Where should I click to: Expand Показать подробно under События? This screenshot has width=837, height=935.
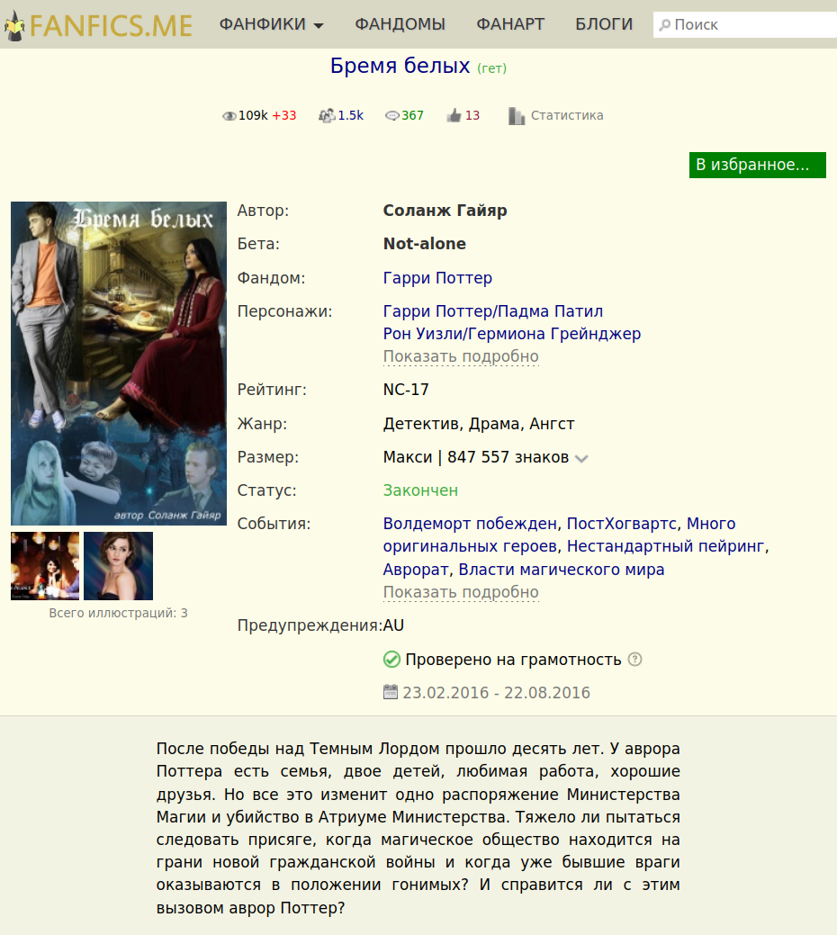461,592
